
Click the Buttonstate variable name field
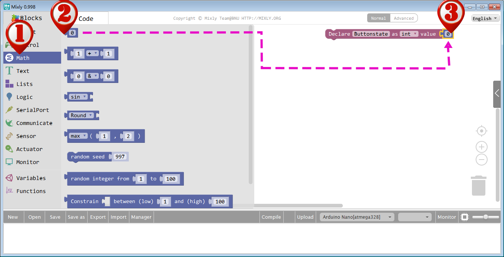click(x=371, y=34)
